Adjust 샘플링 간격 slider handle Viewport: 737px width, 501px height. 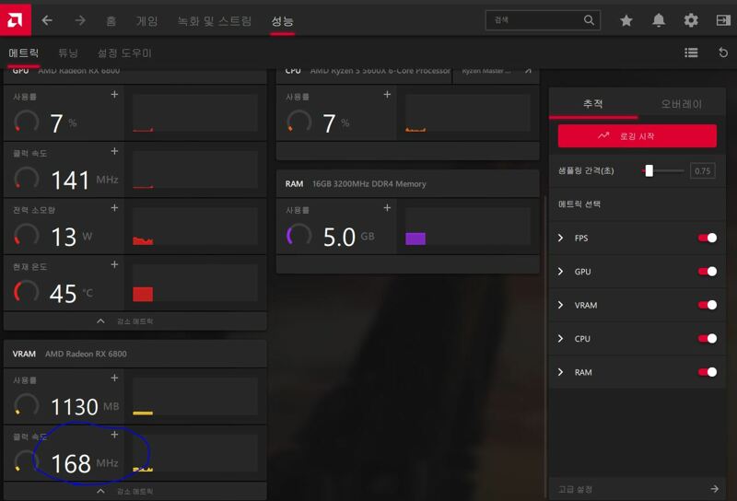(649, 170)
